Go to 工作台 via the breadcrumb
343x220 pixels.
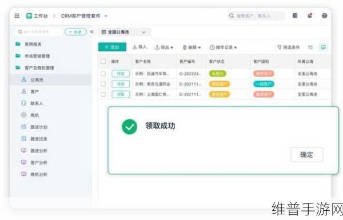[x=41, y=16]
